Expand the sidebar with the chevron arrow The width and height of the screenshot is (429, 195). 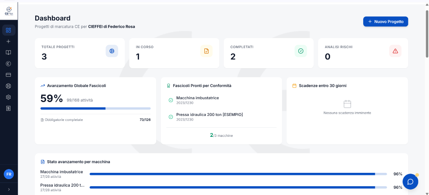coord(9,189)
